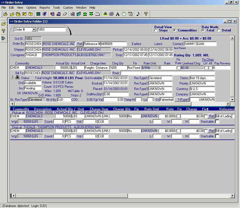Viewport: 240px width, 208px height.
Task: Click the exit door icon in left sidebar
Action: 4,38
